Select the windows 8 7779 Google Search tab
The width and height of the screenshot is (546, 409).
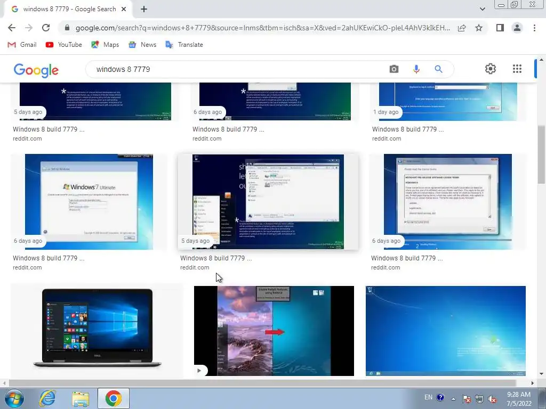coord(68,9)
